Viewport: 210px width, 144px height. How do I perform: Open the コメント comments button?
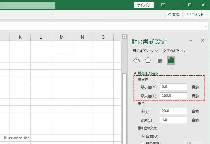pyautogui.click(x=196, y=15)
